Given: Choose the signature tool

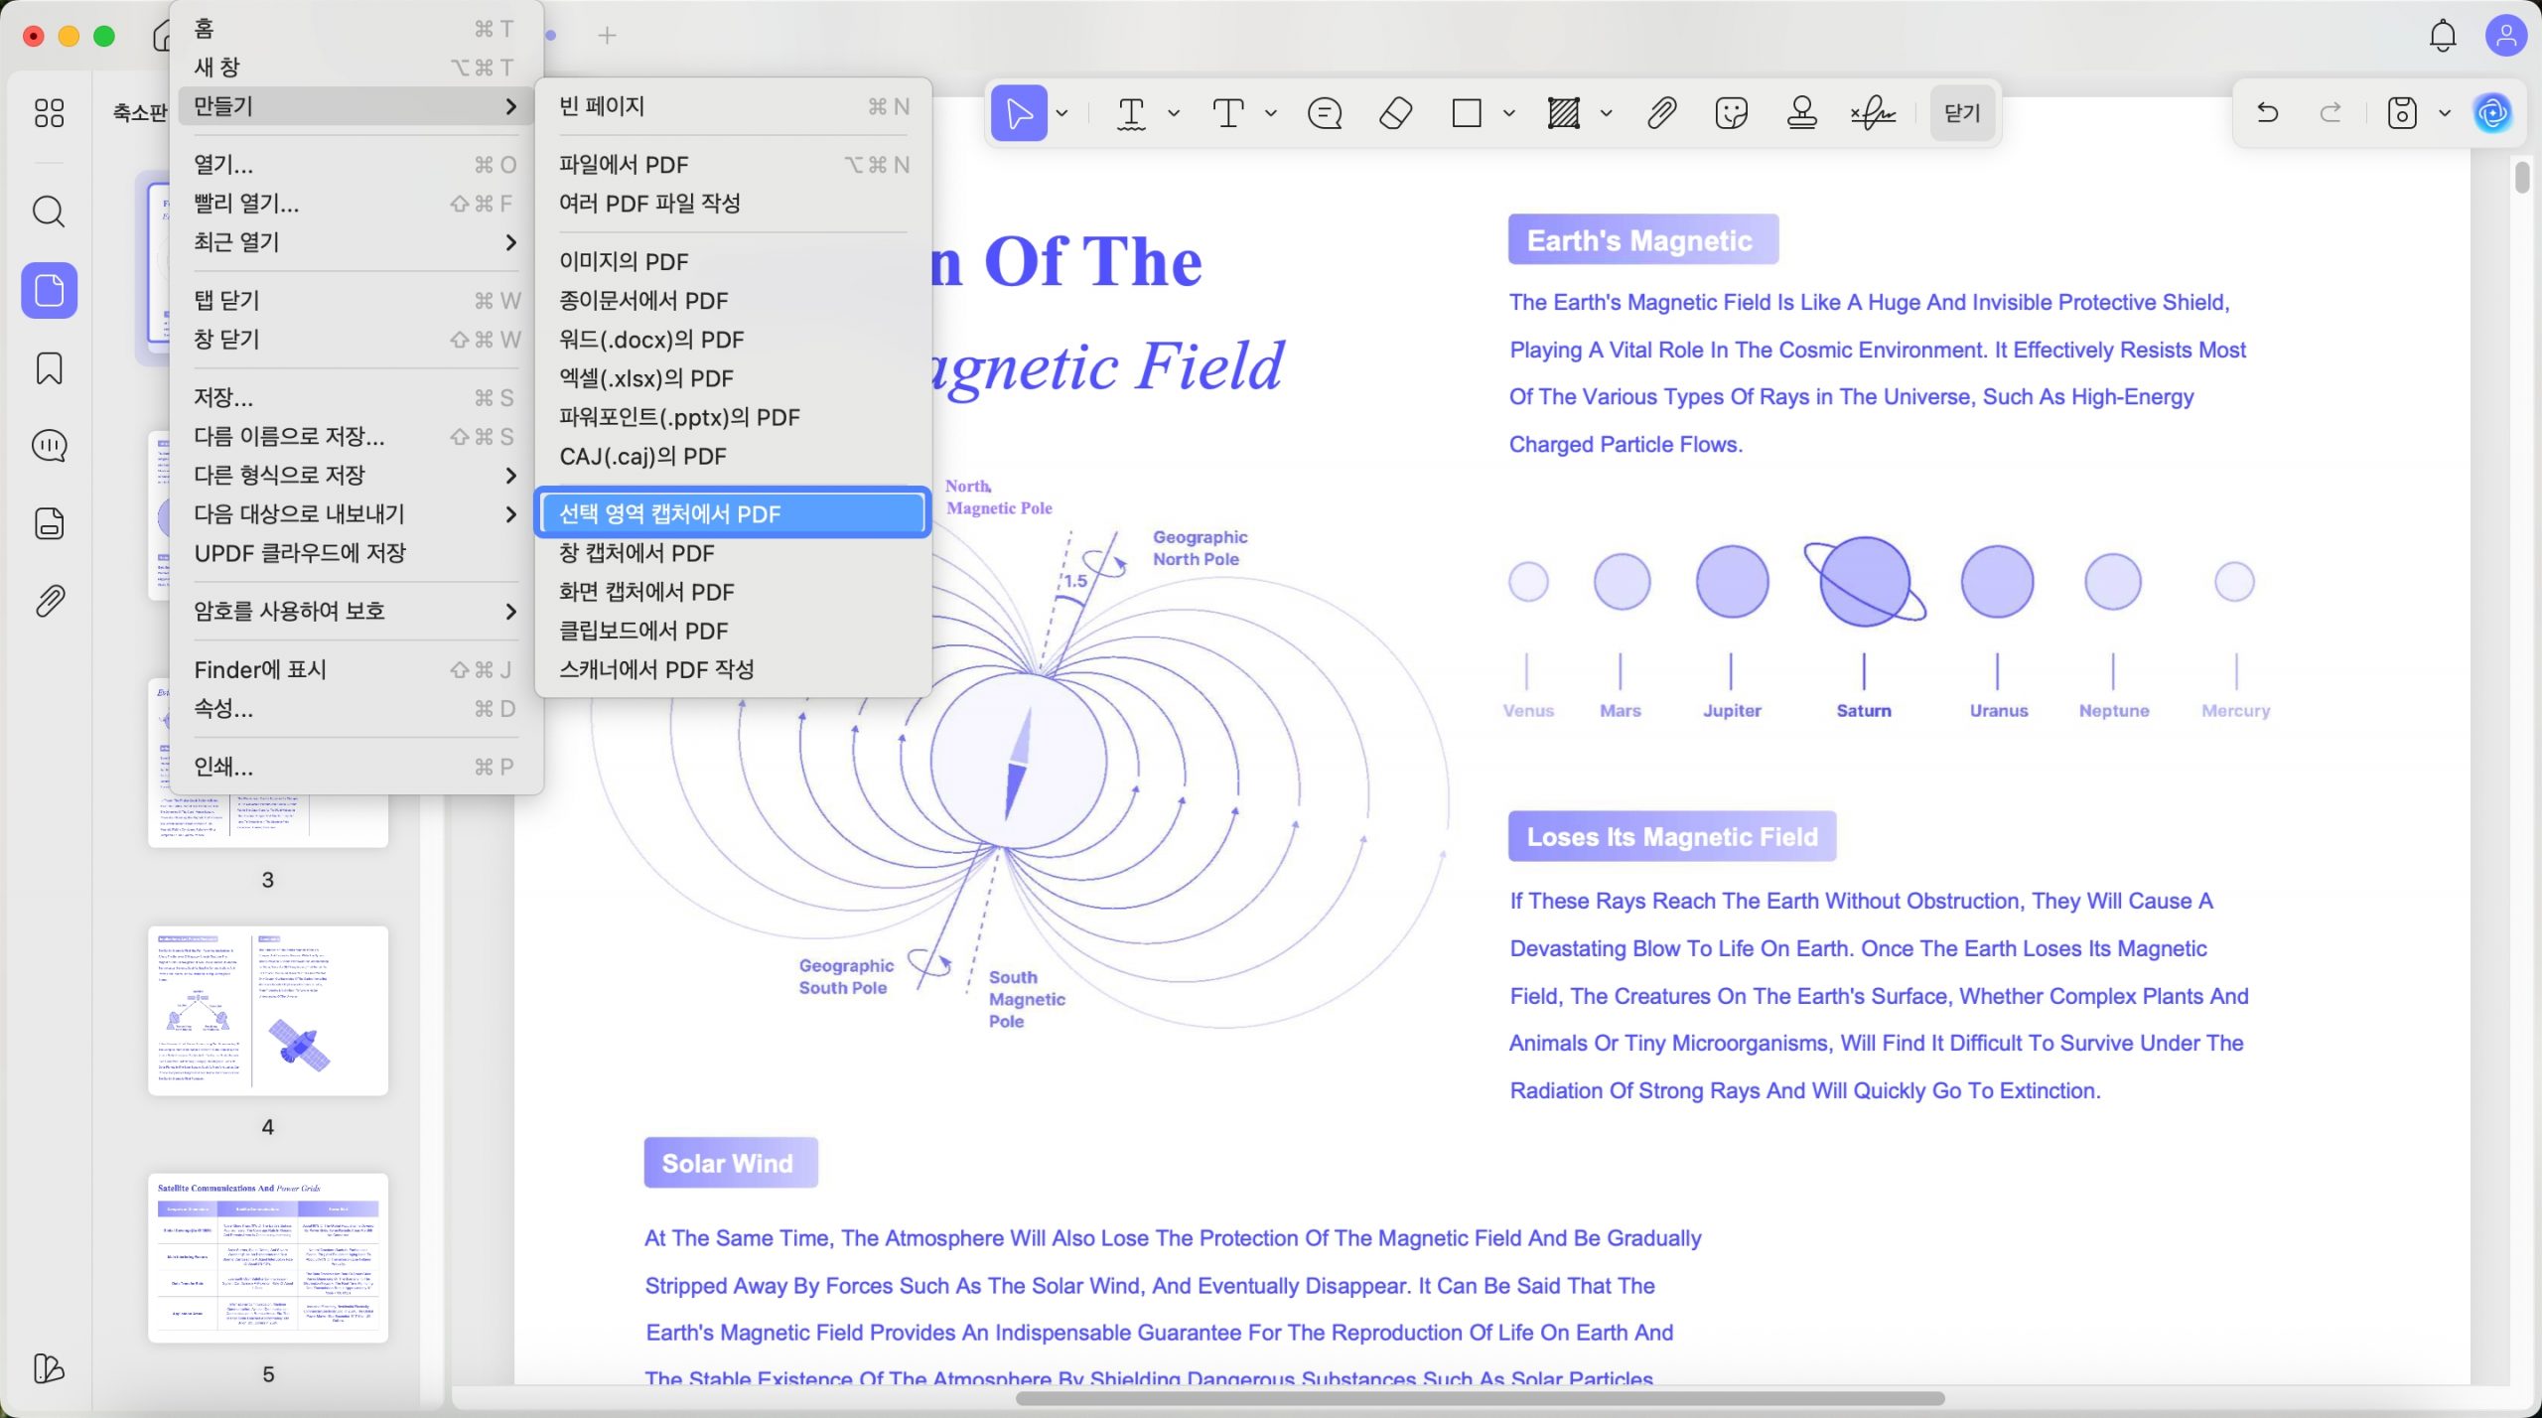Looking at the screenshot, I should (x=1873, y=113).
